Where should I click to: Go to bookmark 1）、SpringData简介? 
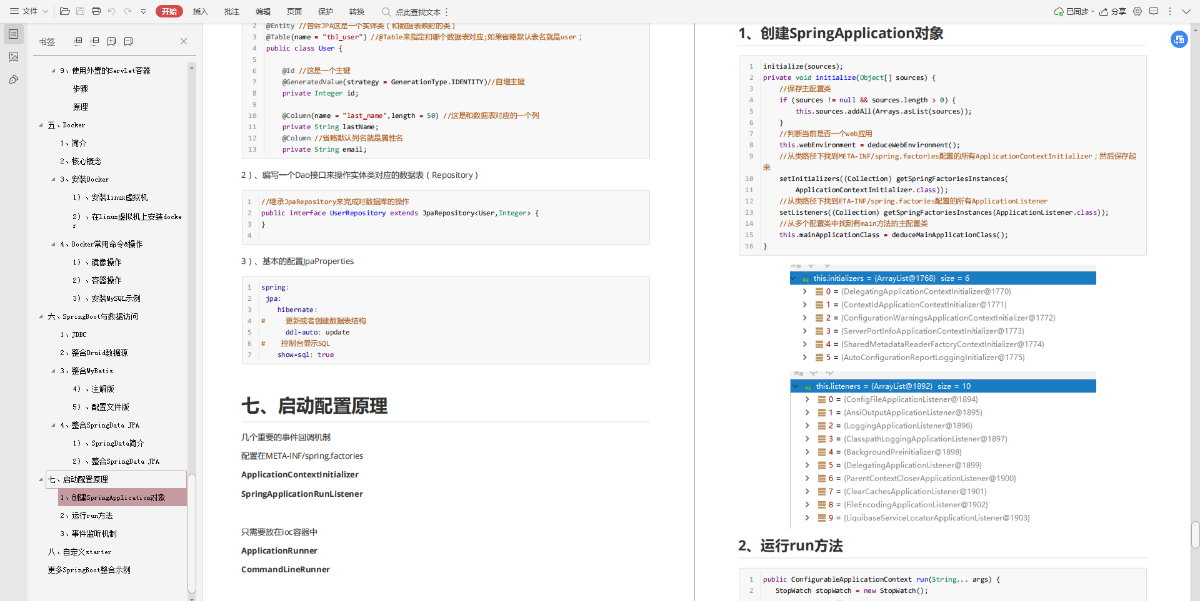coord(108,443)
